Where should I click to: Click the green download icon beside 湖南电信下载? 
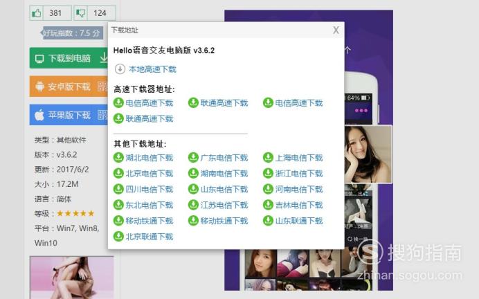click(x=193, y=173)
